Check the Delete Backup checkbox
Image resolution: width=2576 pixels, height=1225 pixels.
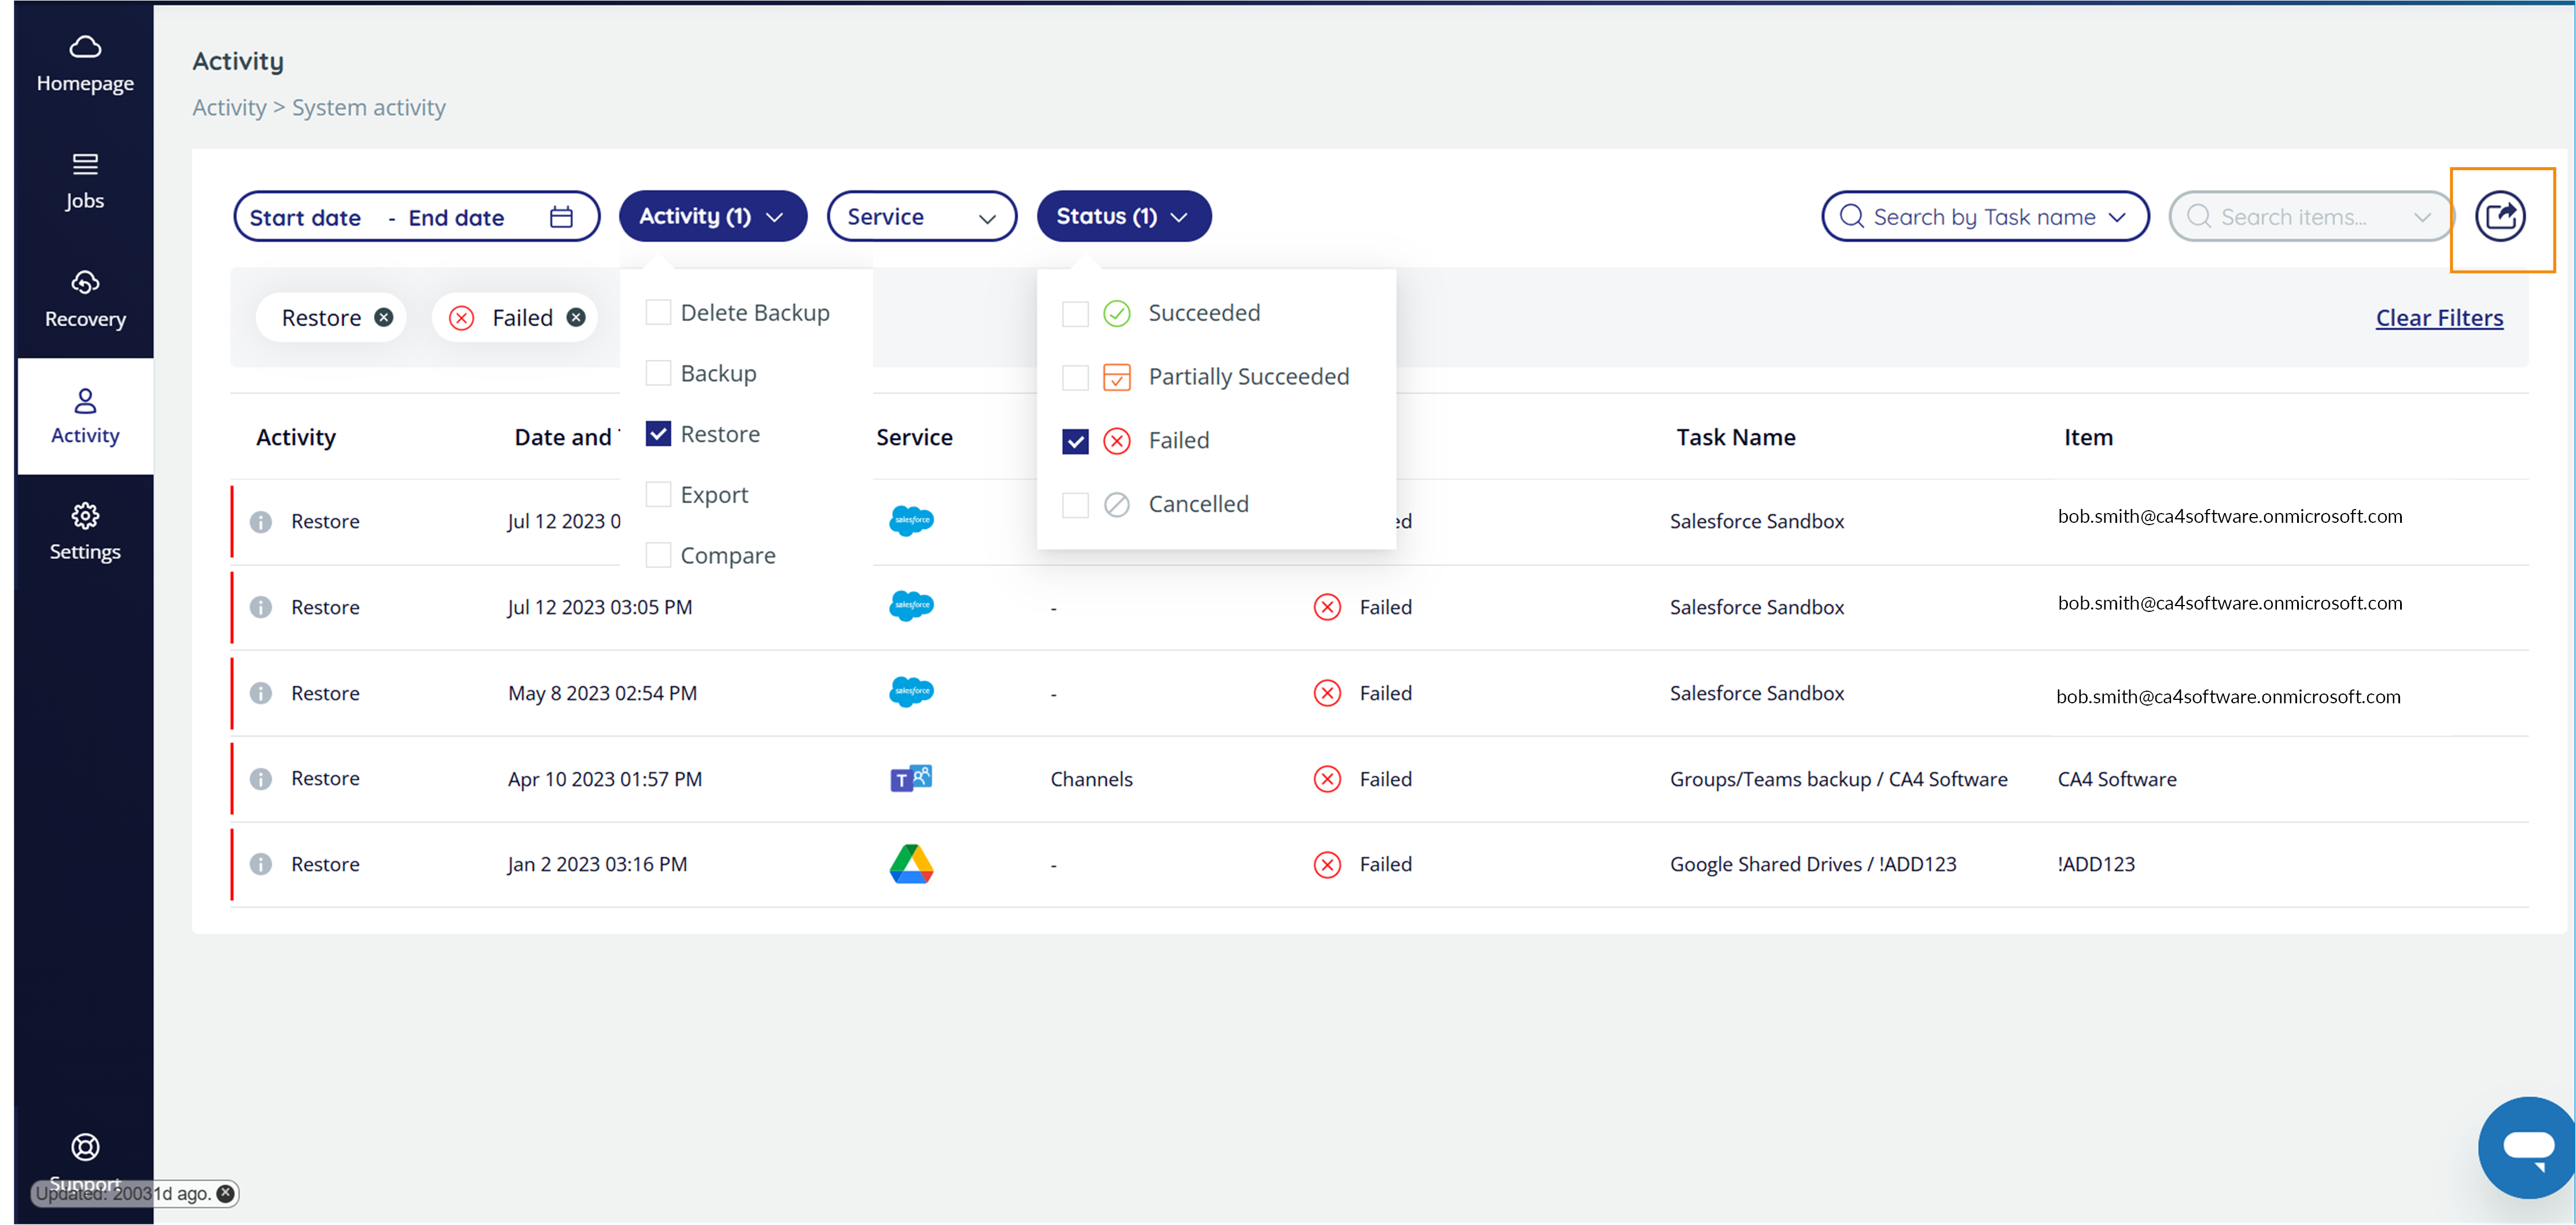[658, 313]
